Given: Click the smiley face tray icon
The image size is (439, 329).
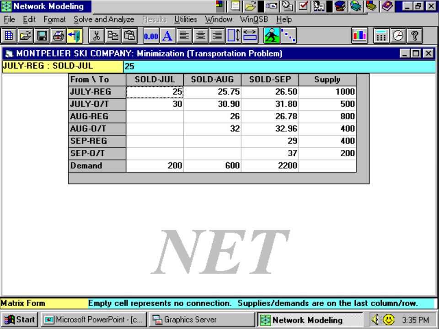Looking at the screenshot, I should (x=389, y=319).
